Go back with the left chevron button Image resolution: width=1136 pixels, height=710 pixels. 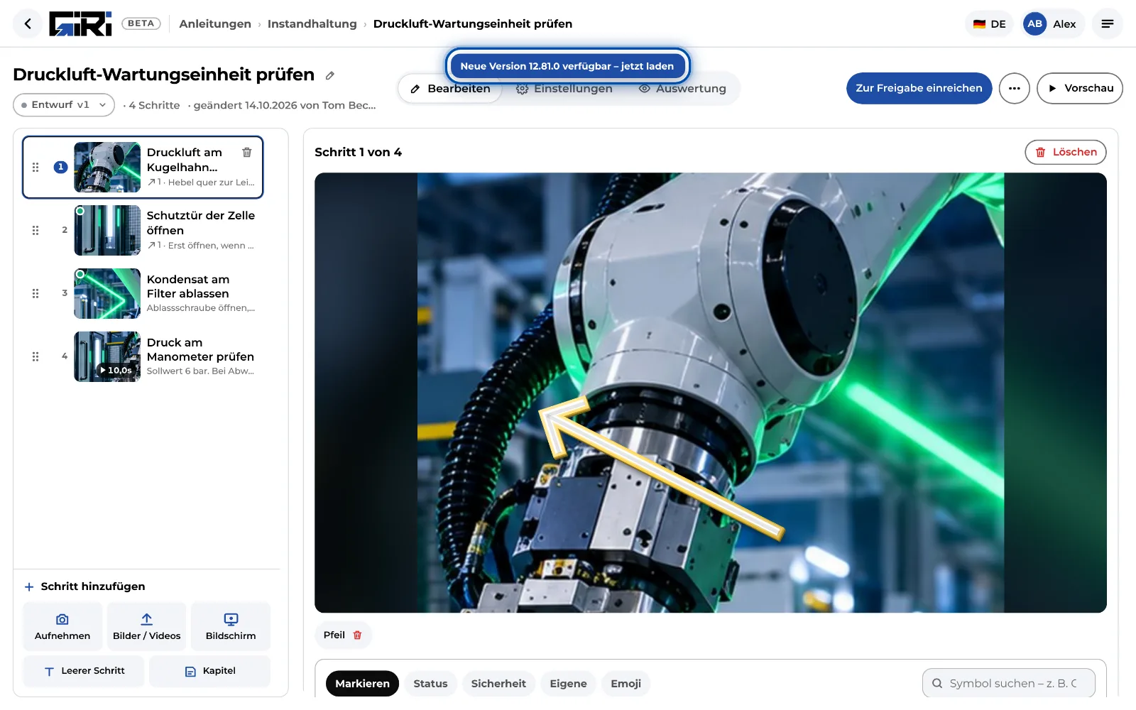point(28,23)
